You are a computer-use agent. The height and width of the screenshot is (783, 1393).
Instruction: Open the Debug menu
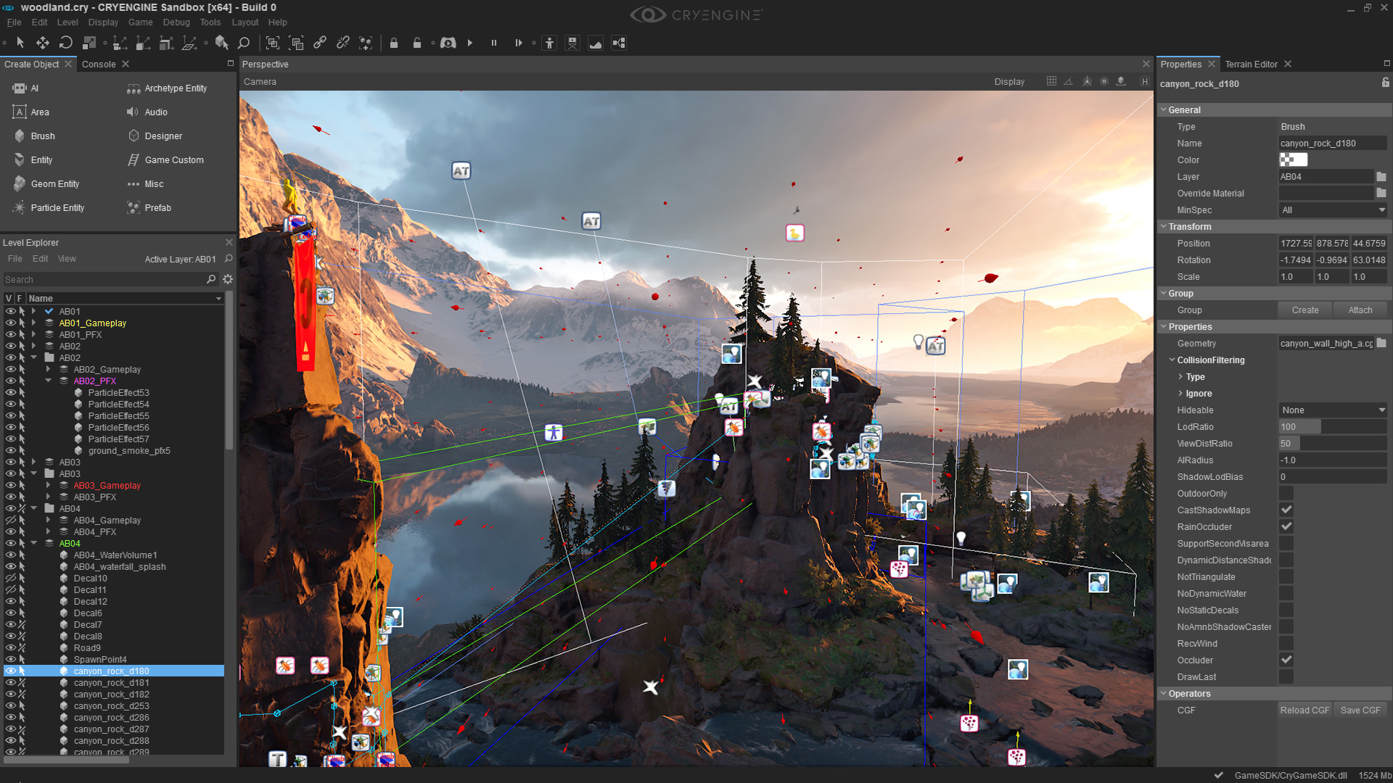click(x=175, y=23)
